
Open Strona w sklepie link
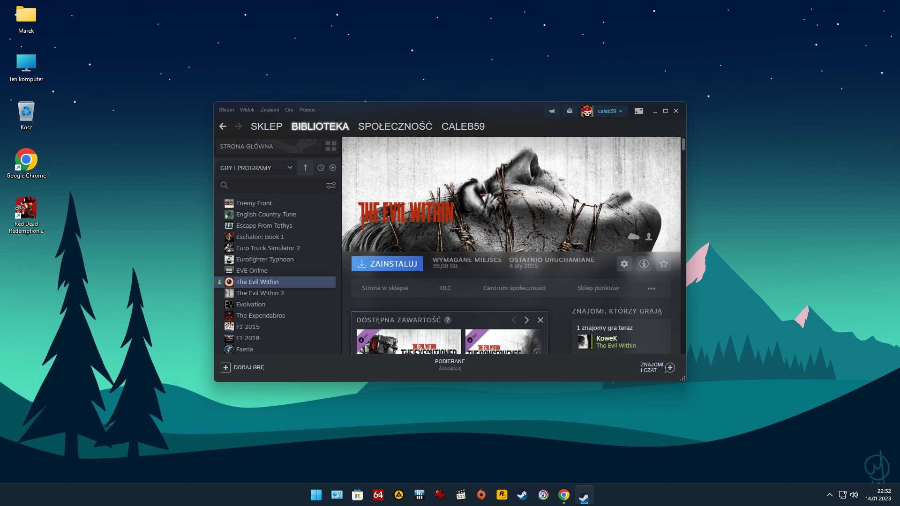click(385, 288)
